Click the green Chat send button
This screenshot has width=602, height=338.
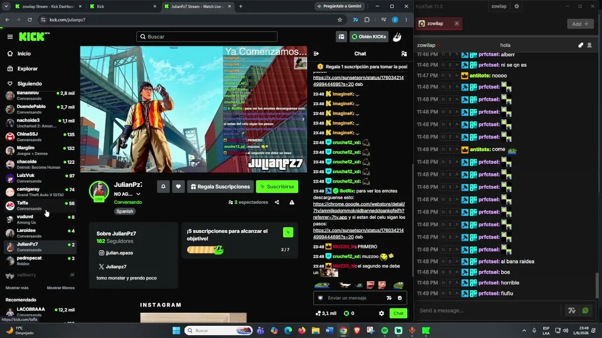pyautogui.click(x=398, y=313)
